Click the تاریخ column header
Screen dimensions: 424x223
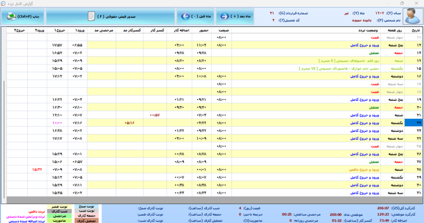[x=415, y=30]
